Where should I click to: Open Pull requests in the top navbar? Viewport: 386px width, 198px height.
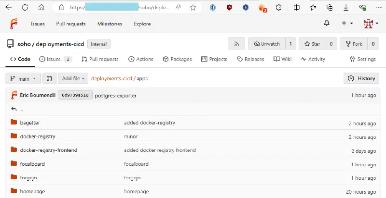point(71,24)
